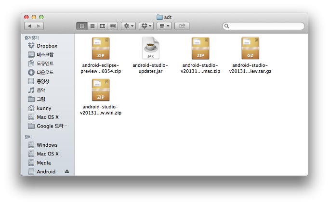
Task: Eject the Android volume
Action: pyautogui.click(x=67, y=171)
